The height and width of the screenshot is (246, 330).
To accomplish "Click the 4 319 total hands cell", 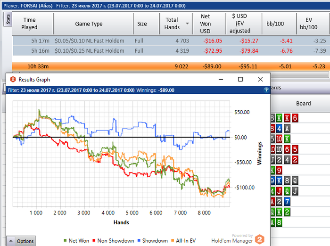I will pyautogui.click(x=182, y=51).
